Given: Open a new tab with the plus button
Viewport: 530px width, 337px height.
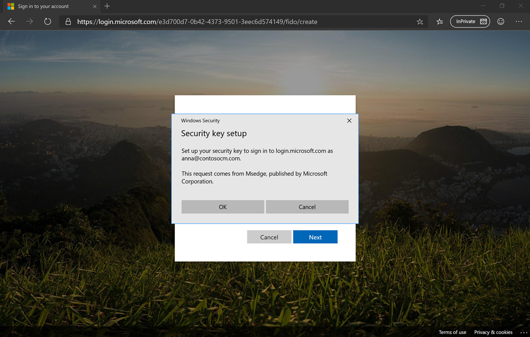Looking at the screenshot, I should coord(107,6).
